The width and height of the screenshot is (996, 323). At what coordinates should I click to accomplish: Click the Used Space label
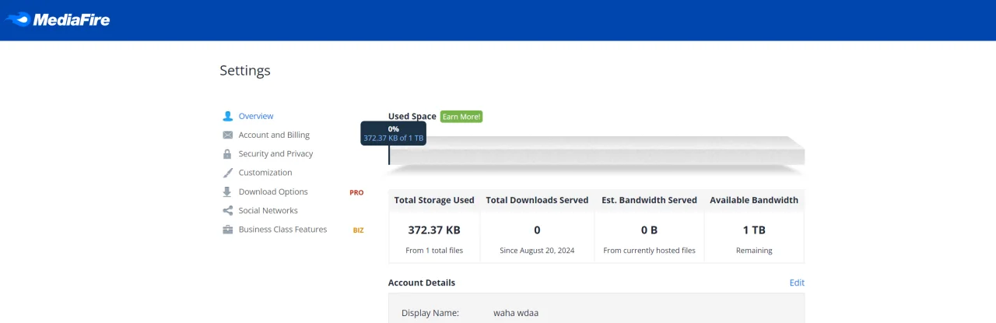point(412,117)
